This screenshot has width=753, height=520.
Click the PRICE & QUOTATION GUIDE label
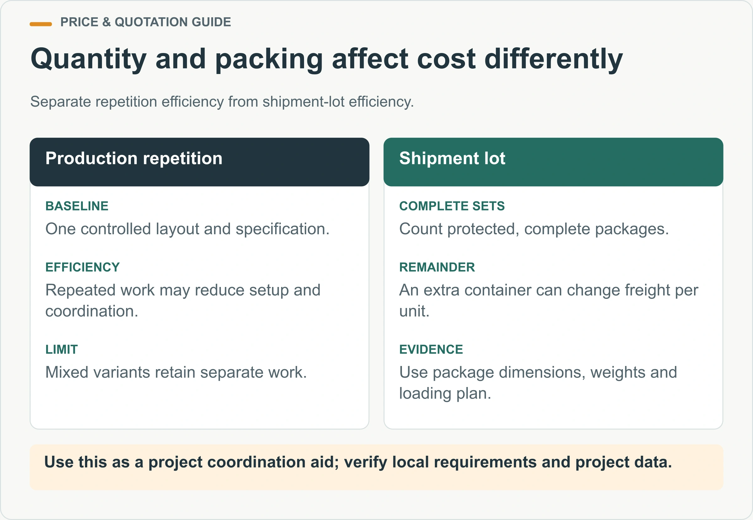[146, 22]
